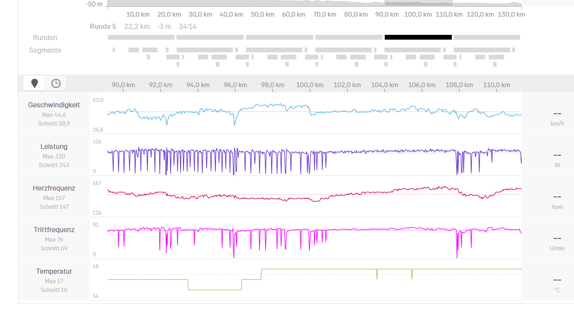Select the fourth lap bar in Runden row
This screenshot has height=309, width=574.
click(x=349, y=37)
